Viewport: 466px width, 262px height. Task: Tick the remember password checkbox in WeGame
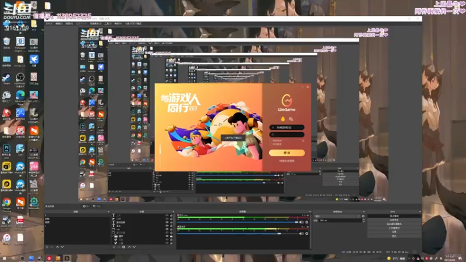(x=271, y=140)
